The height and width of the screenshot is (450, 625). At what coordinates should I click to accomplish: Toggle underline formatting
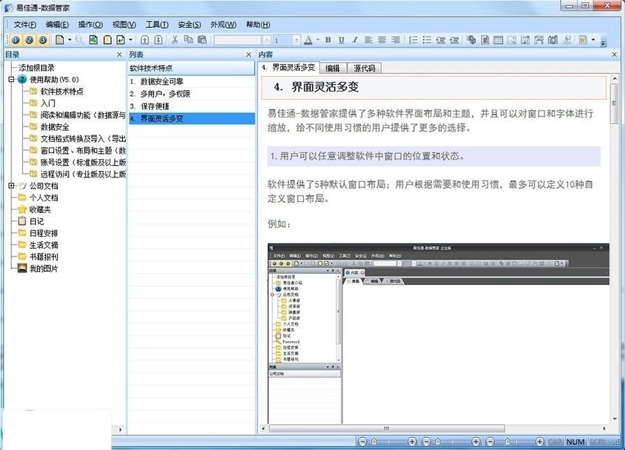[x=341, y=40]
